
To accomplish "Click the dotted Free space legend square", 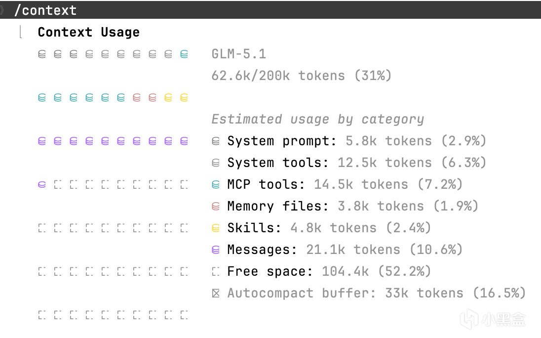I will [x=215, y=271].
